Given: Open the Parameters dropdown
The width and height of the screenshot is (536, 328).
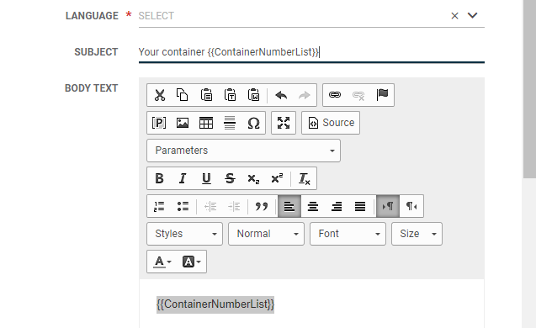Looking at the screenshot, I should pyautogui.click(x=243, y=151).
